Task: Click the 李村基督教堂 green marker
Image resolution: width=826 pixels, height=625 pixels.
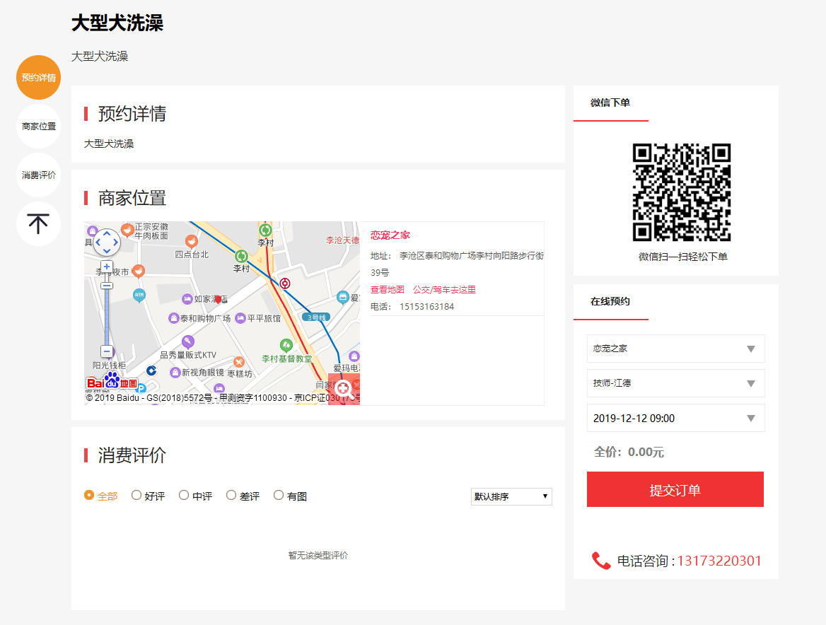Action: click(x=286, y=346)
